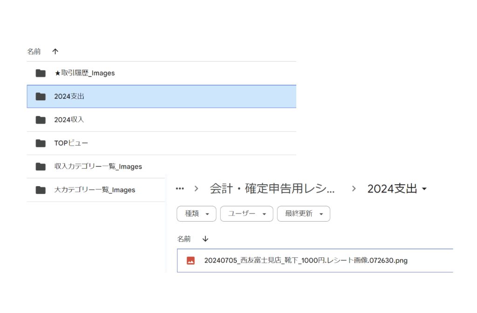Open the 最終更新 filter dropdown
The width and height of the screenshot is (477, 313).
(303, 214)
